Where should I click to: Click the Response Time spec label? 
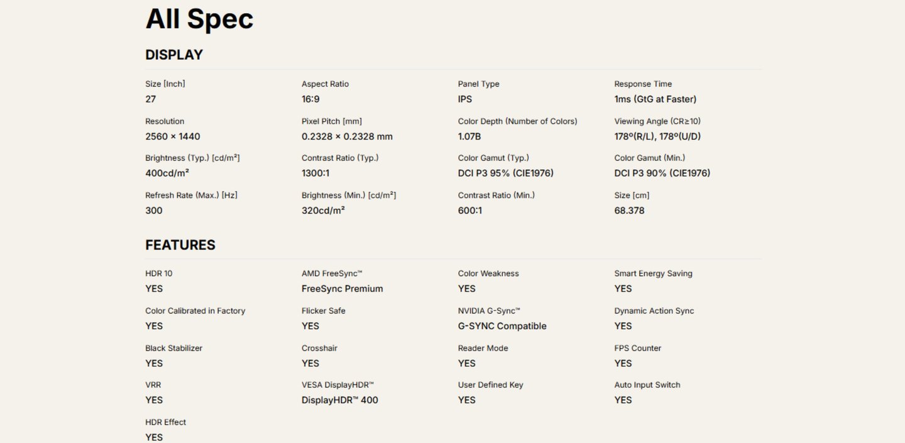(643, 84)
